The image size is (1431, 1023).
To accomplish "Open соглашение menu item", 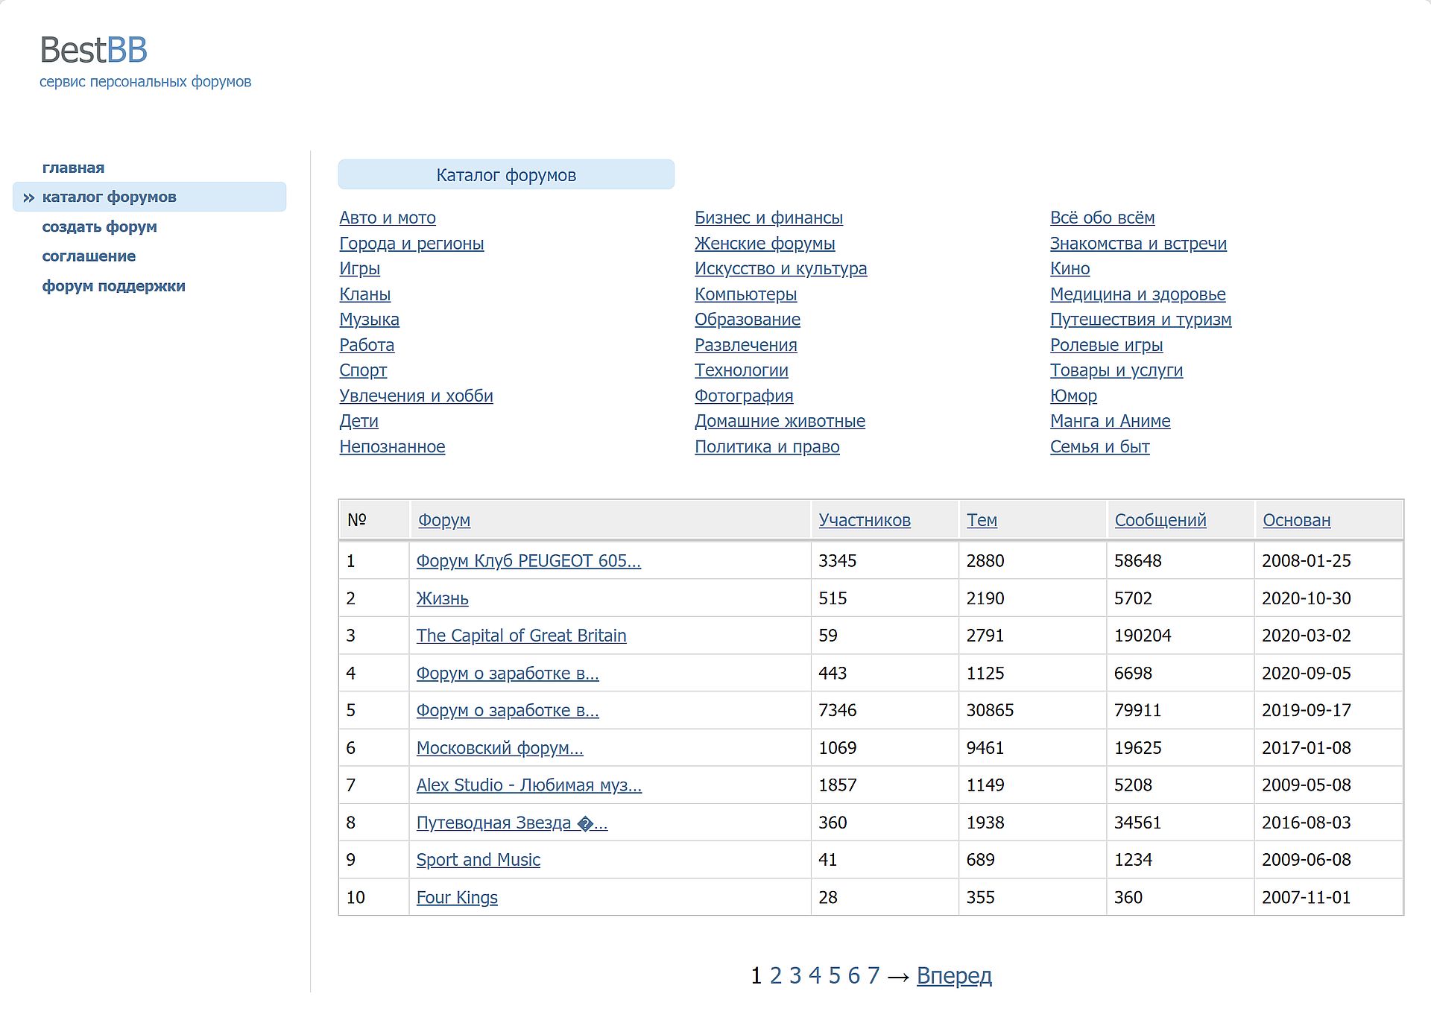I will coord(89,256).
